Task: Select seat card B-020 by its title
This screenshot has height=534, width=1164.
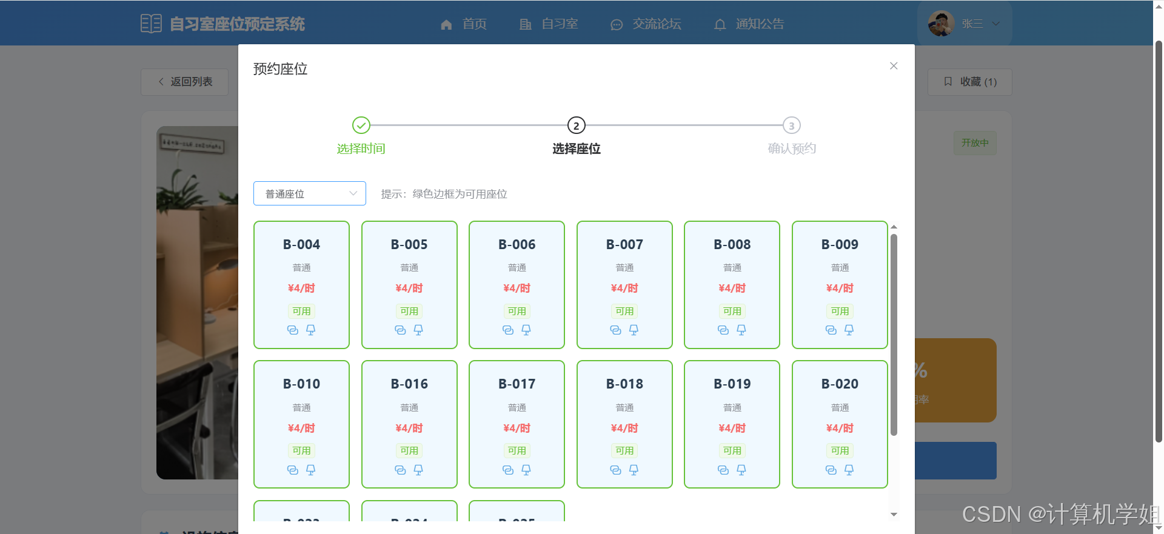Action: (x=840, y=384)
